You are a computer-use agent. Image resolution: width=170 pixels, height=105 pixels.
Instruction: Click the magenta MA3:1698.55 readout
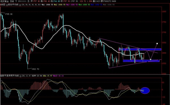click(72, 5)
